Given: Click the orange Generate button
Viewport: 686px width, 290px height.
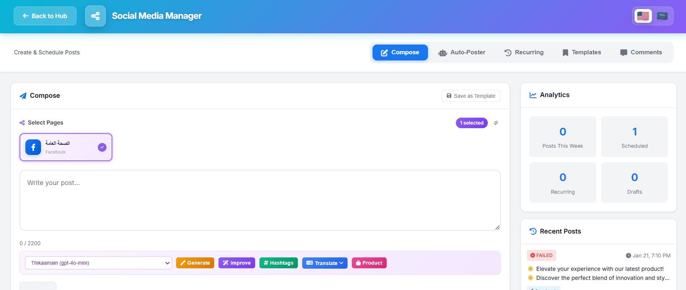Looking at the screenshot, I should tap(195, 263).
